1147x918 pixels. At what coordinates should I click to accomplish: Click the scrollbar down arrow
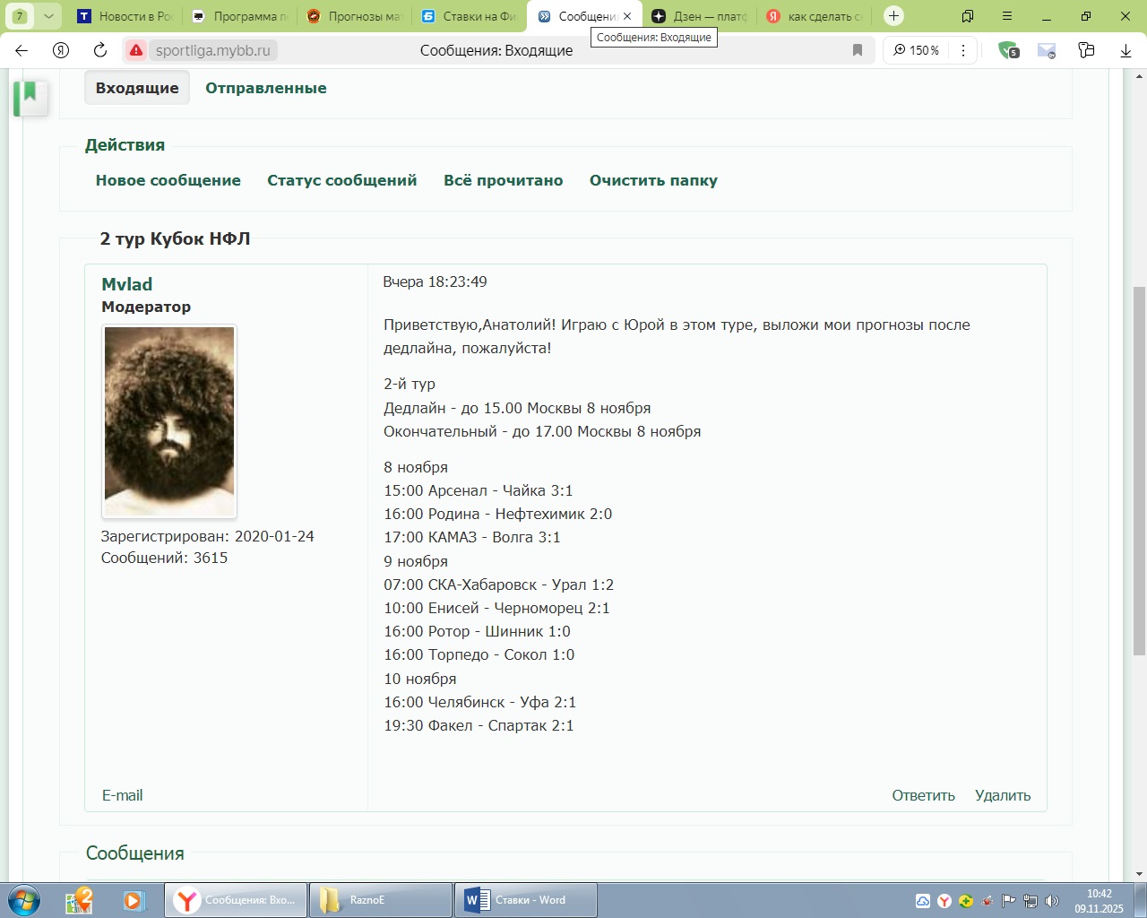(1139, 874)
